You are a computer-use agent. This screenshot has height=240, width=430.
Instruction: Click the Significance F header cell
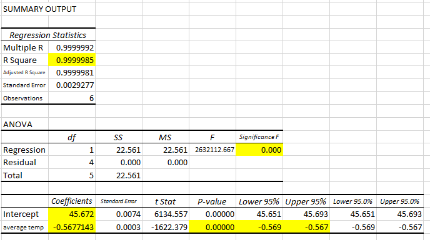click(x=259, y=137)
